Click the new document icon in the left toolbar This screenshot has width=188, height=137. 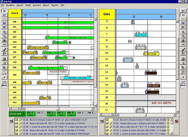4,63
